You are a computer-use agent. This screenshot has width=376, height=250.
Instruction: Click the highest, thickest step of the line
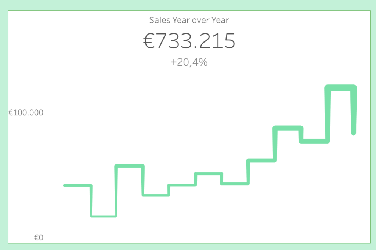[x=341, y=87]
